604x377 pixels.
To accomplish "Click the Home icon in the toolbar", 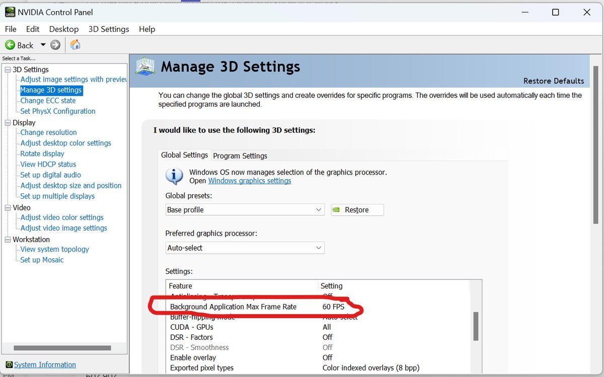I will pos(75,45).
